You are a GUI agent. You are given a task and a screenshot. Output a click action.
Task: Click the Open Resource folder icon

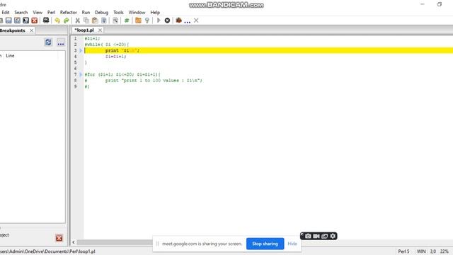(138, 21)
